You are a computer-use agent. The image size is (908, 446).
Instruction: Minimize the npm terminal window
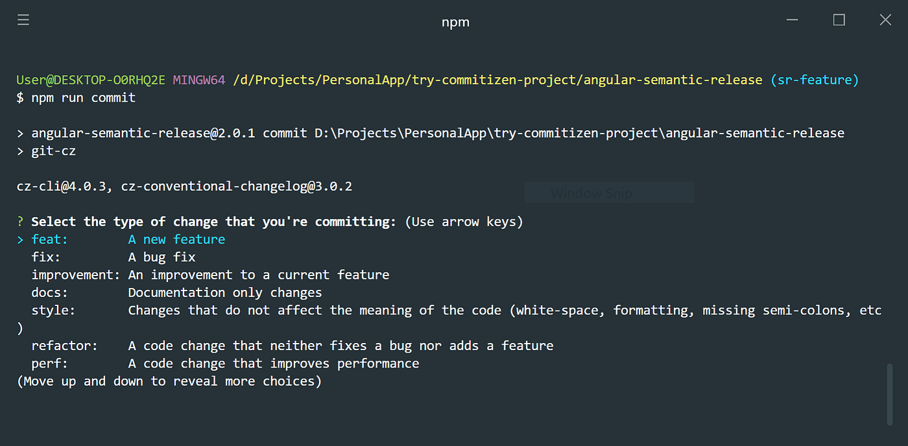click(x=793, y=20)
